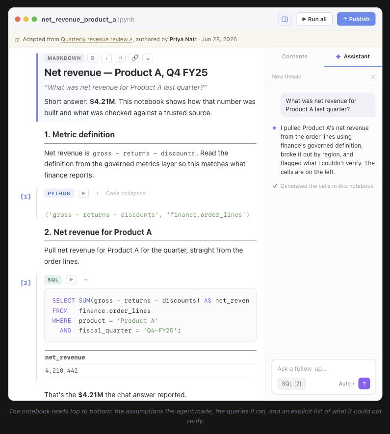Click the notebook filename net_revenue_product_a.ipynb
The width and height of the screenshot is (390, 434).
coord(88,20)
